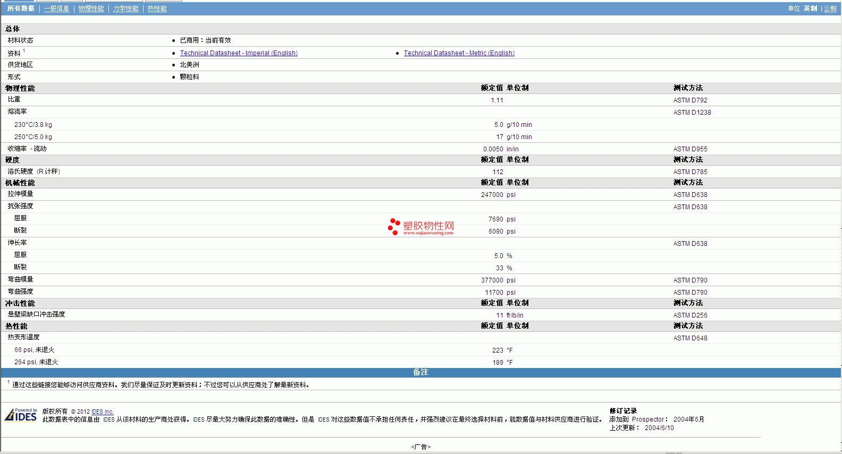842x454 pixels.
Task: Click the <广告> label at bottom
Action: 421,447
